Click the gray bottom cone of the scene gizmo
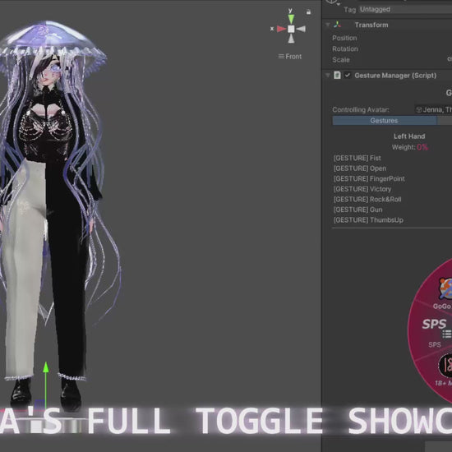 [291, 39]
